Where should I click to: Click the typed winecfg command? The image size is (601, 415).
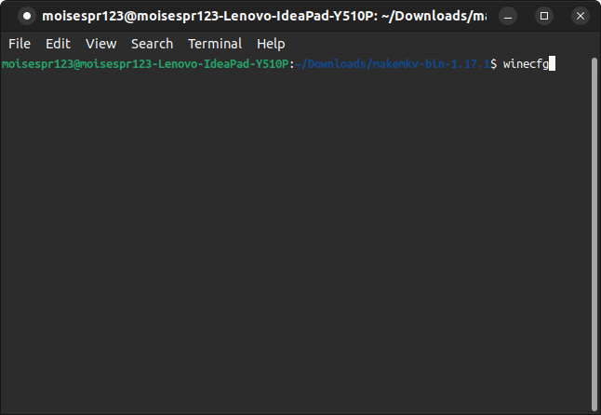click(x=526, y=63)
